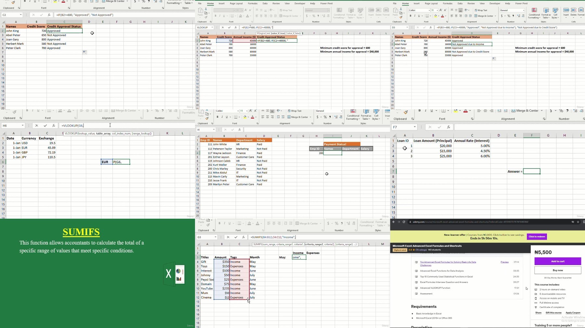Click Add to cart on Udemy
The height and width of the screenshot is (328, 585).
pyautogui.click(x=558, y=261)
